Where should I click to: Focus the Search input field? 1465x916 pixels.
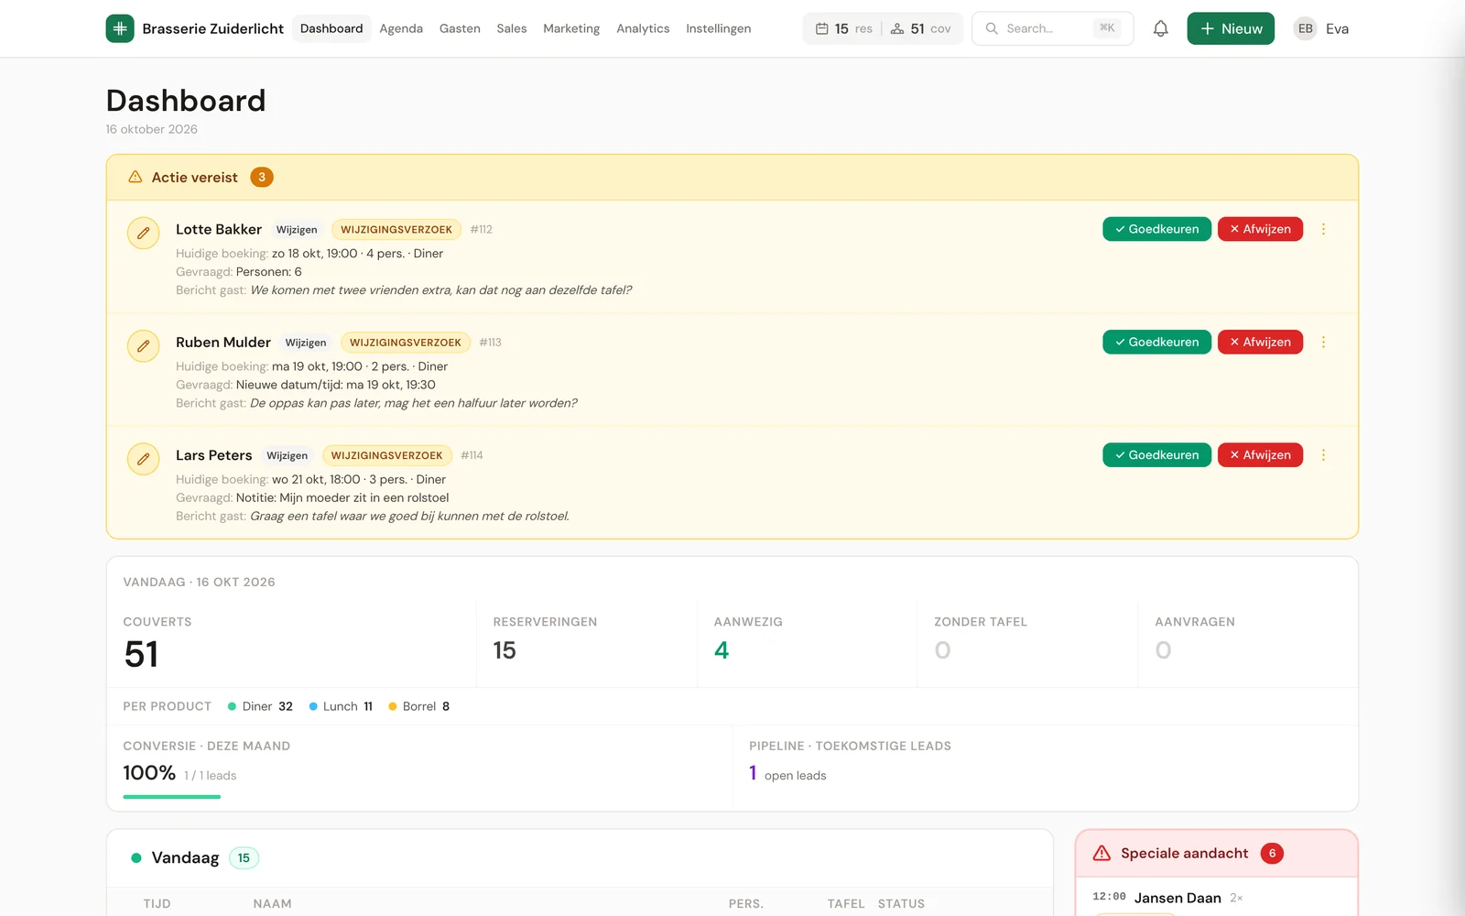tap(1053, 28)
